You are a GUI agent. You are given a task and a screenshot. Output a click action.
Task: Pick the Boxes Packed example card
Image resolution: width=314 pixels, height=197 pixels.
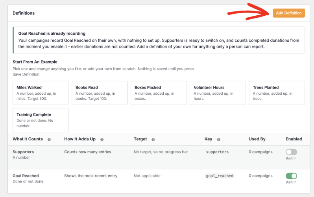point(159,93)
